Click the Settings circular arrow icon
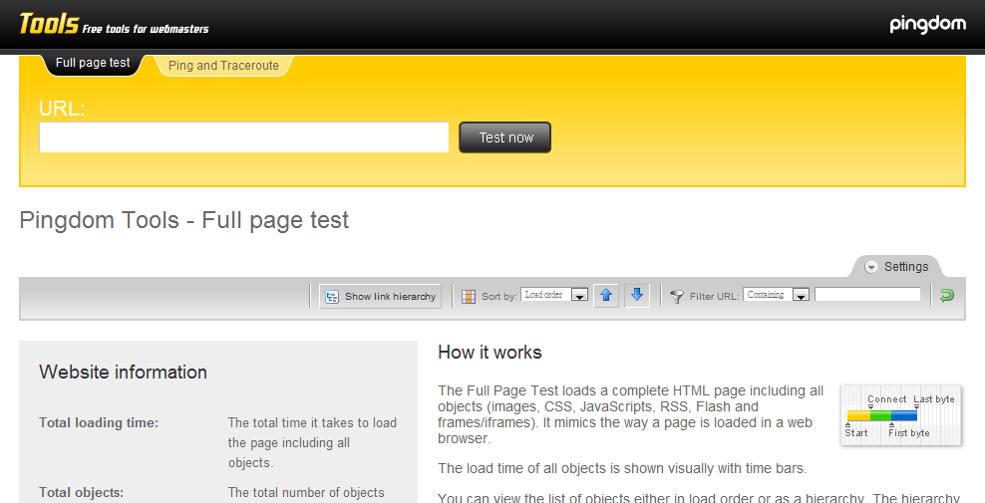Viewport: 985px width, 503px height. [x=870, y=267]
